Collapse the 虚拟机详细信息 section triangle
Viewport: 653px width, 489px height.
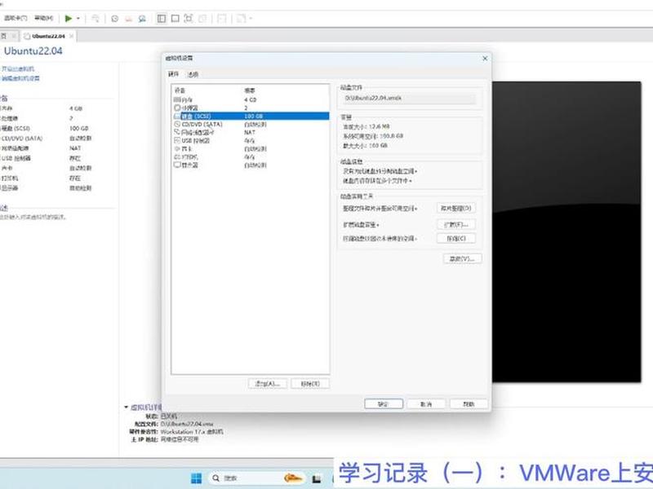(x=127, y=407)
